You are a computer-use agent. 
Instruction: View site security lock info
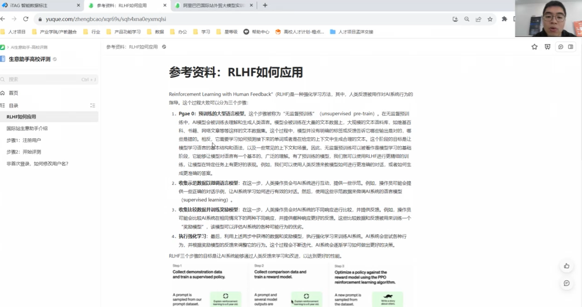[40, 19]
